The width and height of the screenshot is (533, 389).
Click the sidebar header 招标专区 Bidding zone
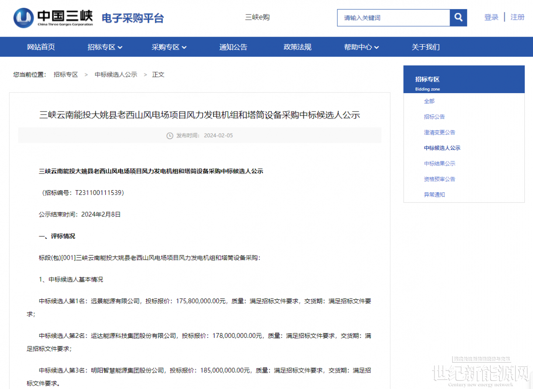(464, 80)
